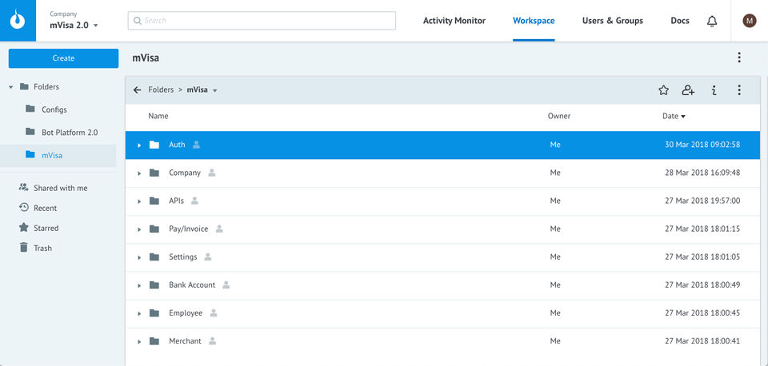The height and width of the screenshot is (366, 768).
Task: Switch to Activity Monitor tab
Action: click(454, 21)
